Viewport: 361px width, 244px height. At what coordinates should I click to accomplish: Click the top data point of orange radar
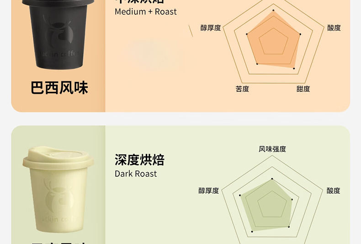point(274,11)
